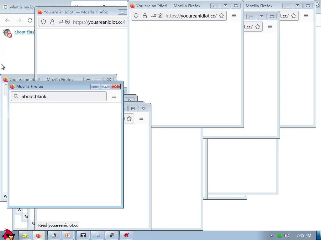Open the permissions icon in the frontmost Idiot window
Viewport: 321px width, 240px height.
click(x=153, y=16)
